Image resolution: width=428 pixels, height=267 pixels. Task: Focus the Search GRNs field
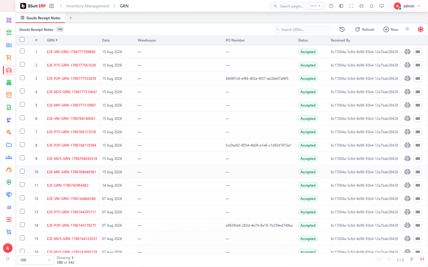[303, 29]
